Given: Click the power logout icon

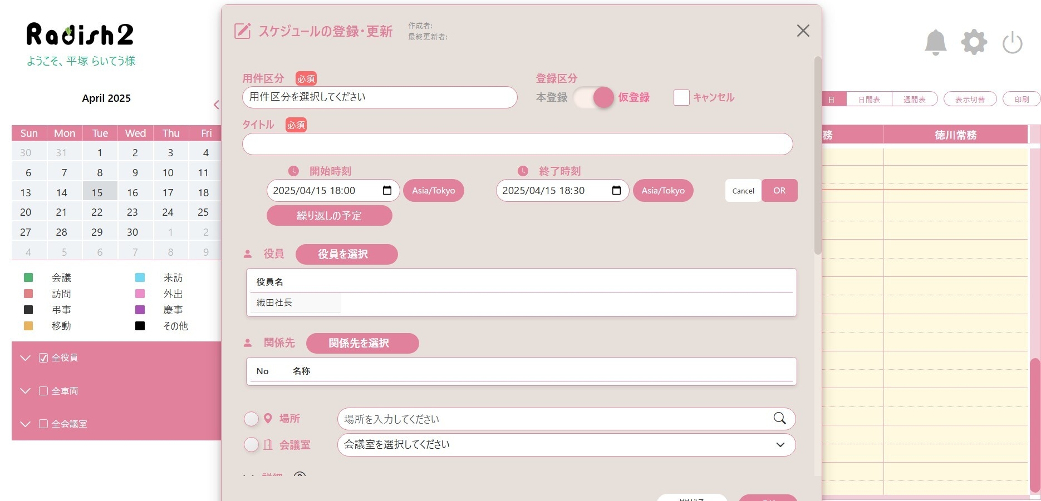Looking at the screenshot, I should (x=1012, y=43).
